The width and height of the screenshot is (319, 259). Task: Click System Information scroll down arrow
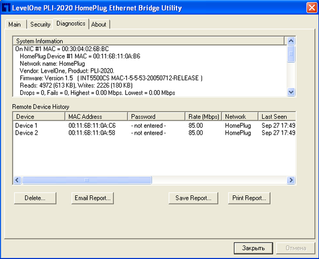click(291, 92)
